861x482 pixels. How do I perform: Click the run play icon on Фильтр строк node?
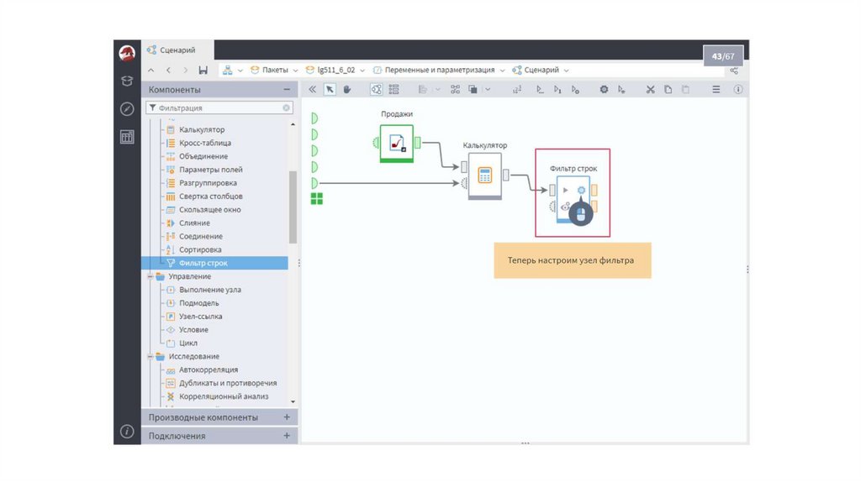[565, 191]
